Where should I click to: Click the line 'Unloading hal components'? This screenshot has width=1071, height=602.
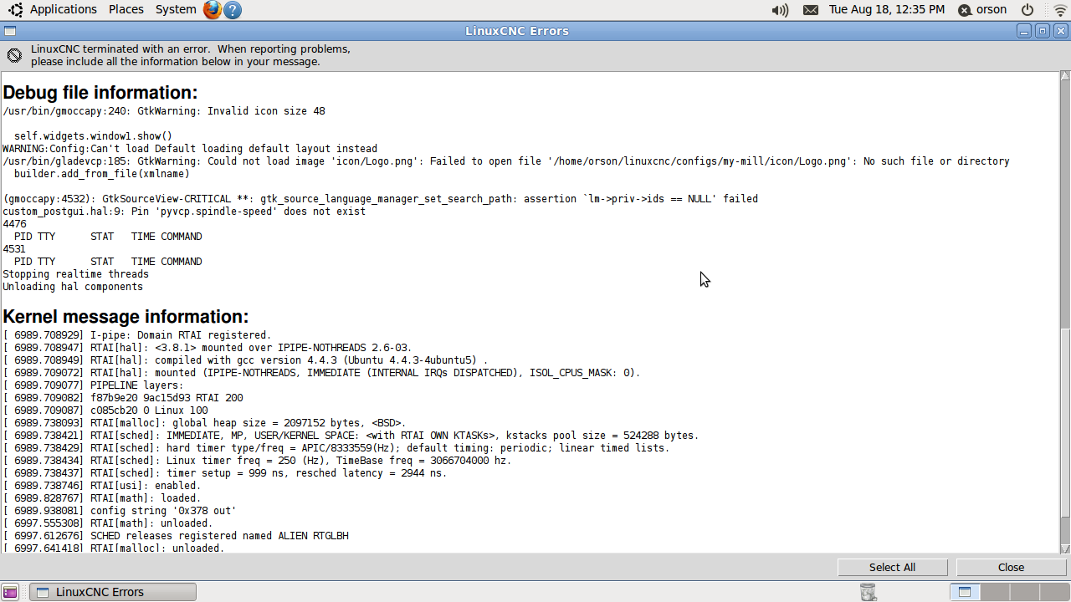[x=73, y=287]
